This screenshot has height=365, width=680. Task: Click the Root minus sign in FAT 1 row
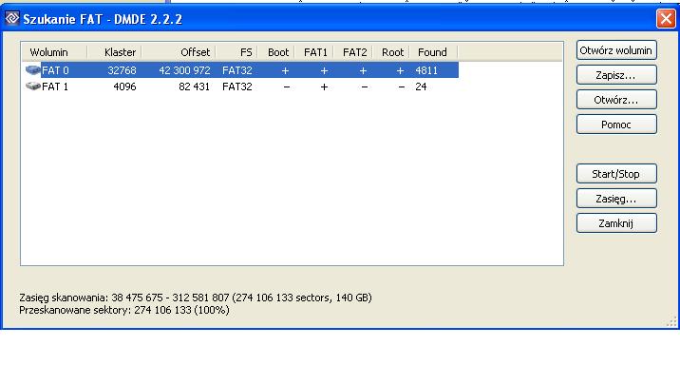tap(402, 86)
